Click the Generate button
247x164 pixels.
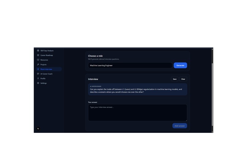(180, 65)
